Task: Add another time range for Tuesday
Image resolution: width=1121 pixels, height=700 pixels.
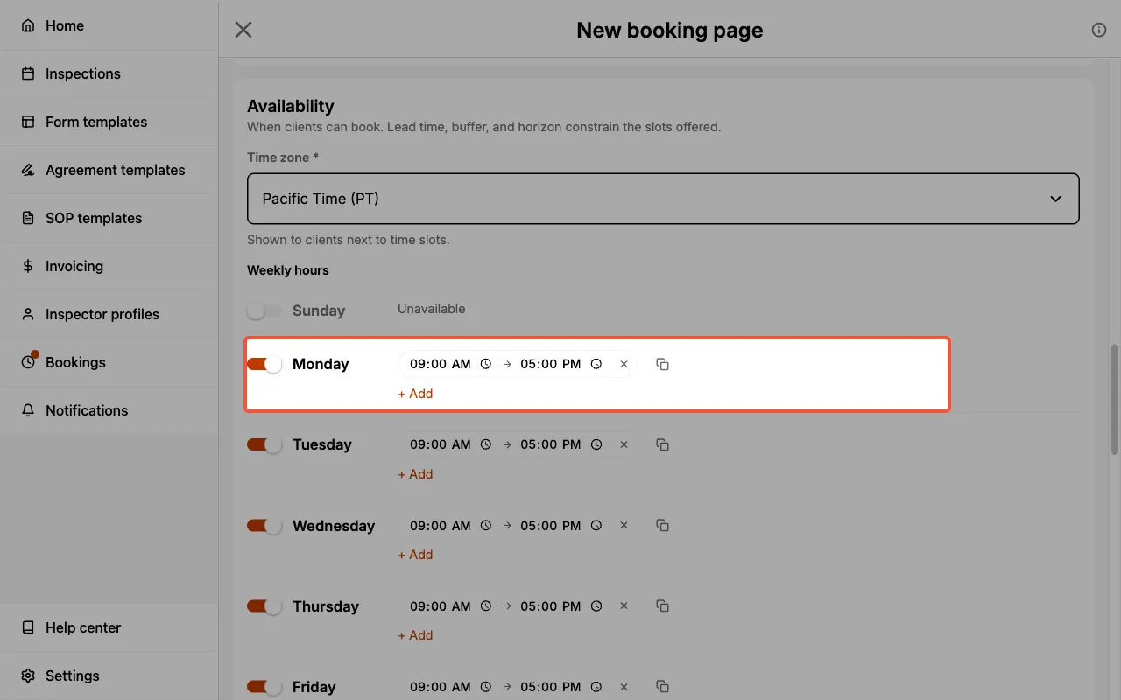Action: pyautogui.click(x=416, y=474)
